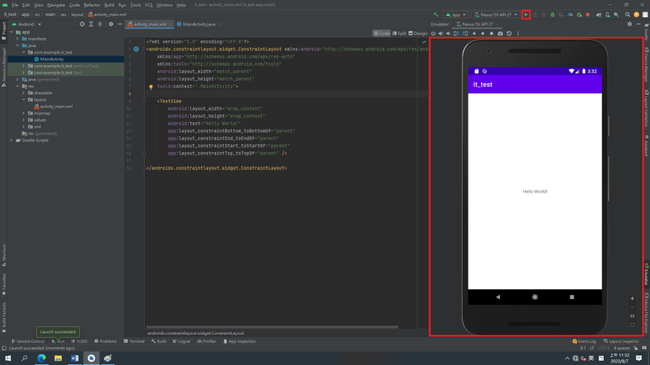Open the Device Manager toolbar icon
Viewport: 650px width, 365px height.
pyautogui.click(x=607, y=15)
